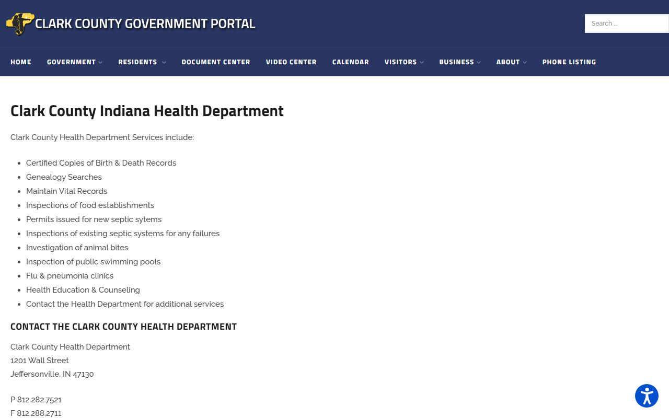Open the Phone Listing page
Image resolution: width=669 pixels, height=418 pixels.
[569, 62]
